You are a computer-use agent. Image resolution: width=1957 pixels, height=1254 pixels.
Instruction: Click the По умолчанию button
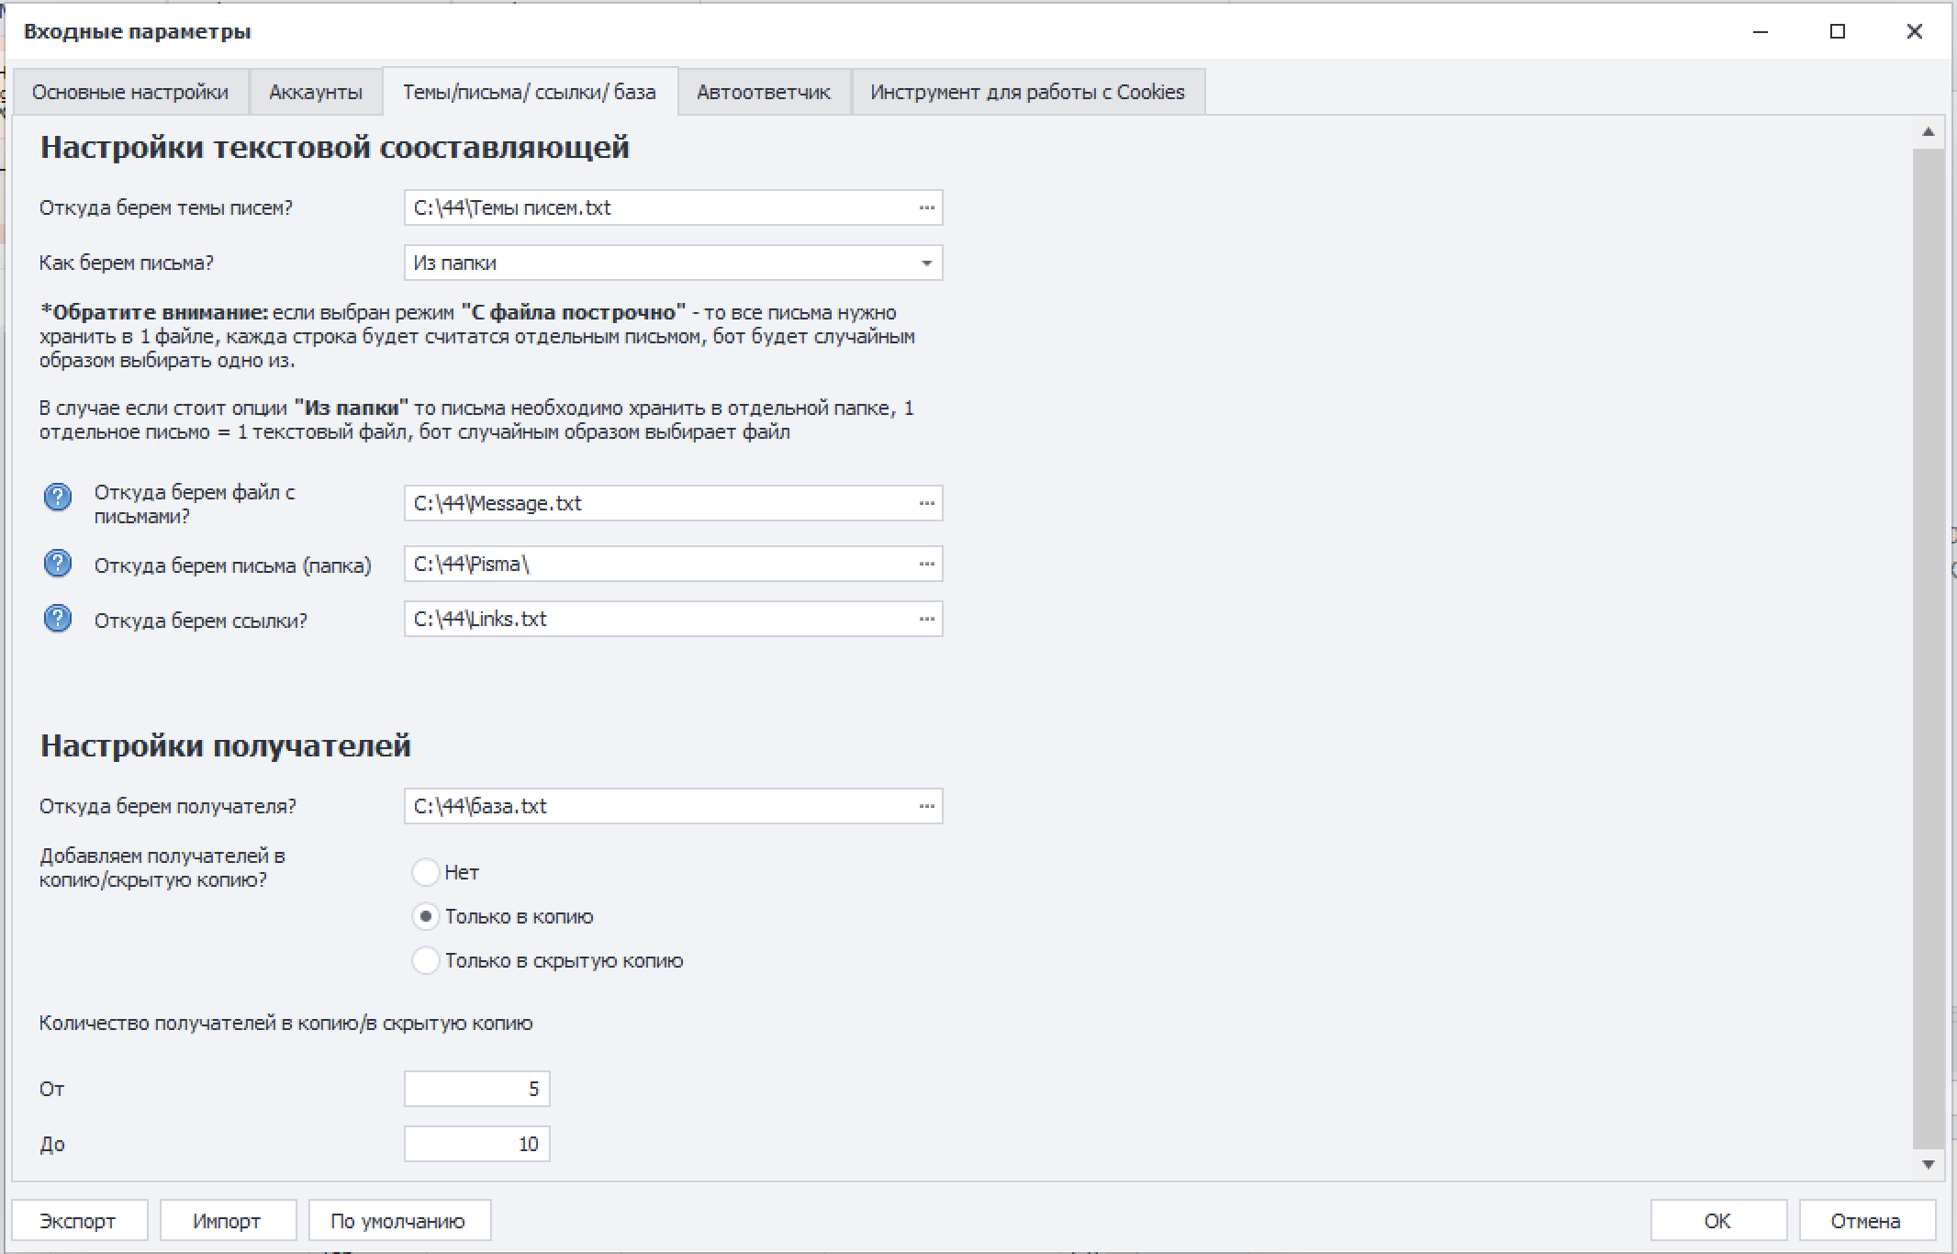pos(398,1221)
